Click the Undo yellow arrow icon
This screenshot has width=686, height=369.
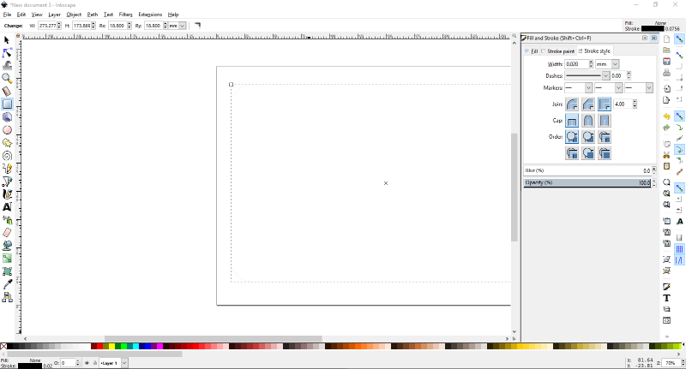click(666, 116)
